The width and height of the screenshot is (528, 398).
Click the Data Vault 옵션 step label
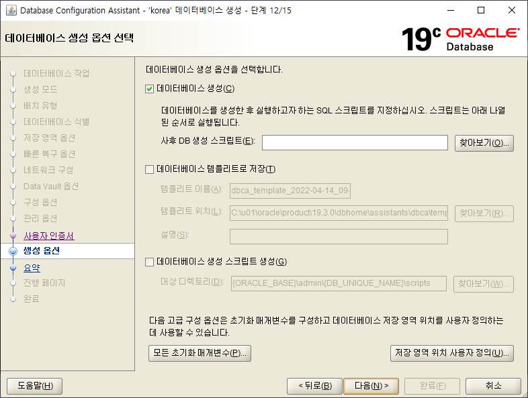point(51,187)
